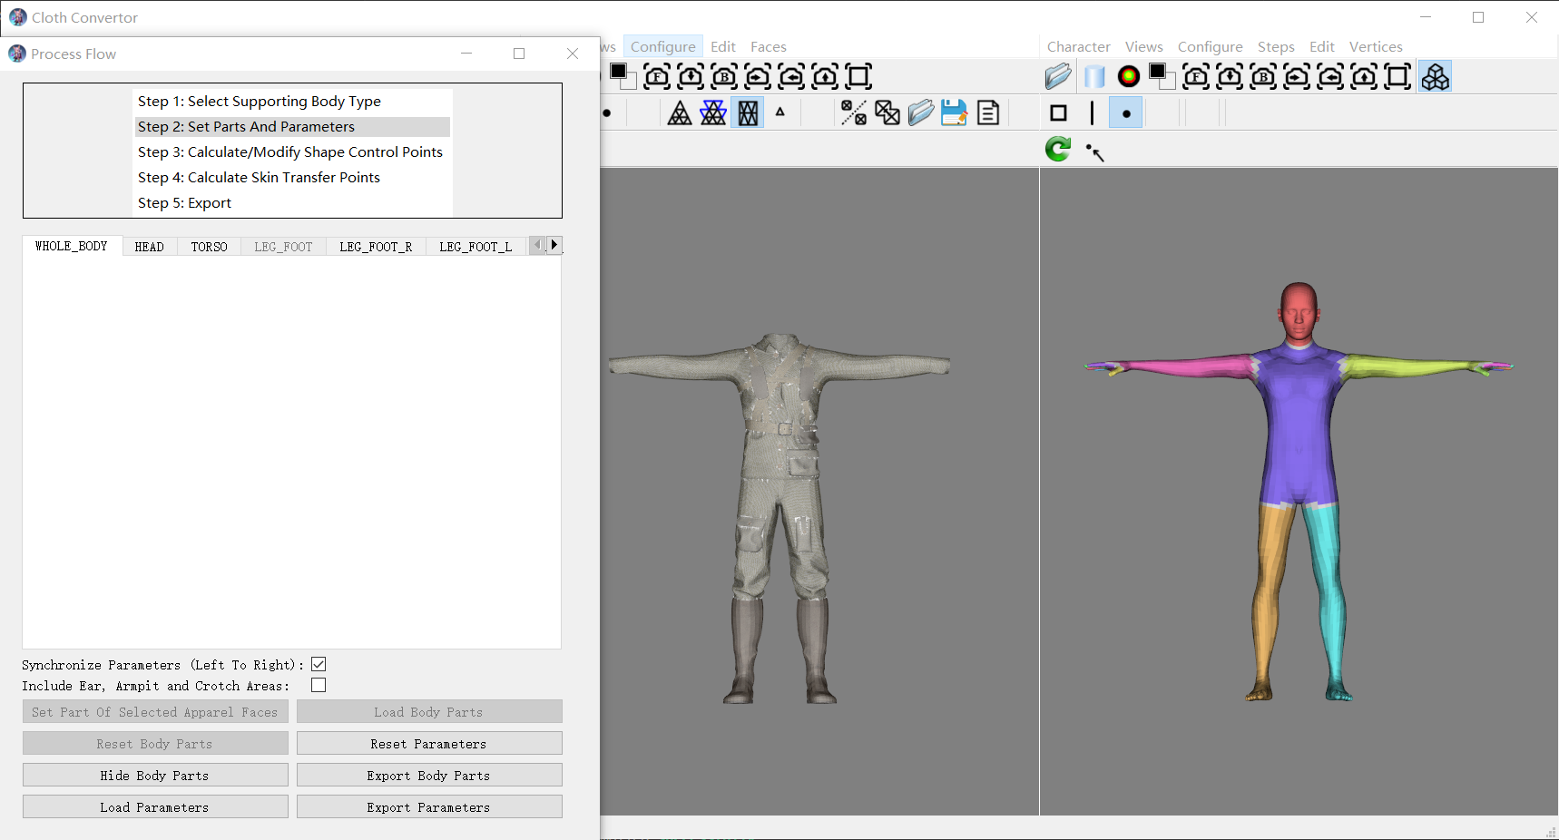Screen dimensions: 1559x840
Task: Switch to the TORSO tab
Action: coord(209,247)
